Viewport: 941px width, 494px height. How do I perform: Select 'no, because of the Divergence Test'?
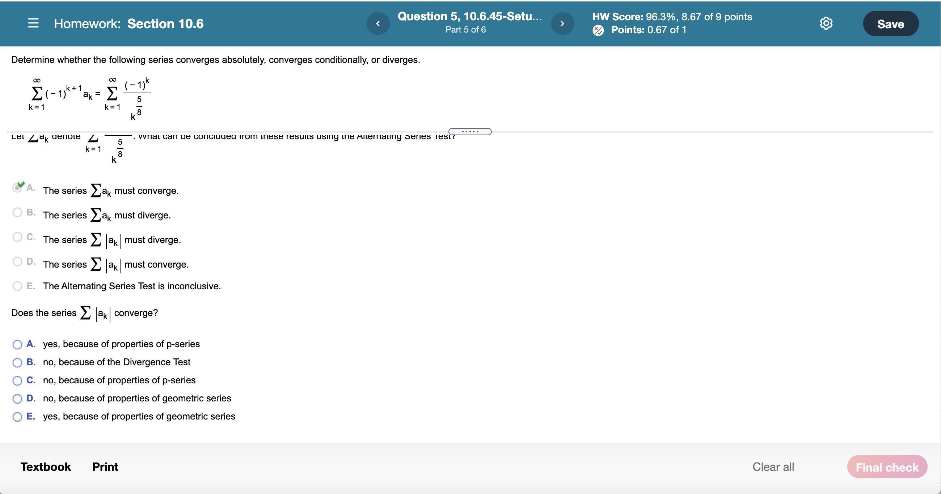click(x=17, y=363)
